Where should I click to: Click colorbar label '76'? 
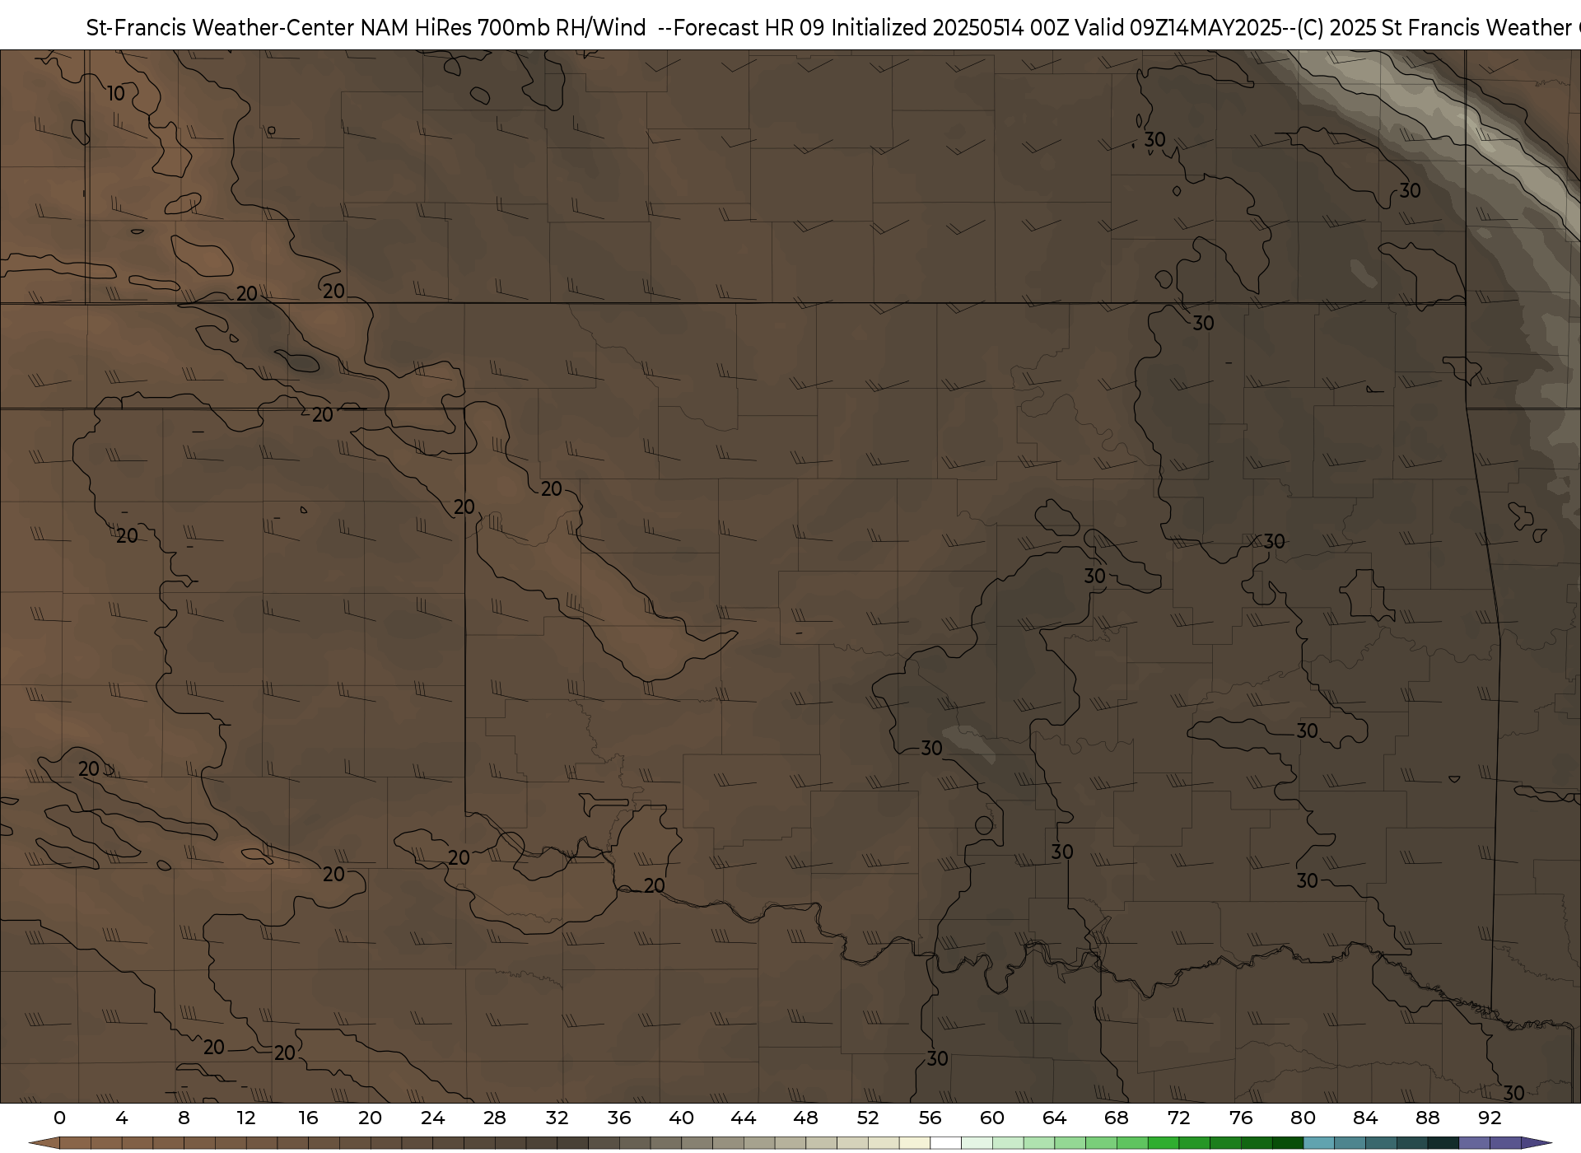(x=1241, y=1118)
